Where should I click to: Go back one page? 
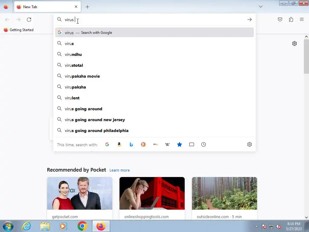click(x=7, y=20)
